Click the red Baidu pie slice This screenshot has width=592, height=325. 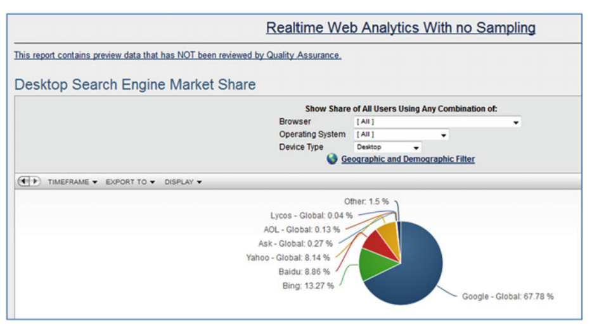[x=378, y=243]
